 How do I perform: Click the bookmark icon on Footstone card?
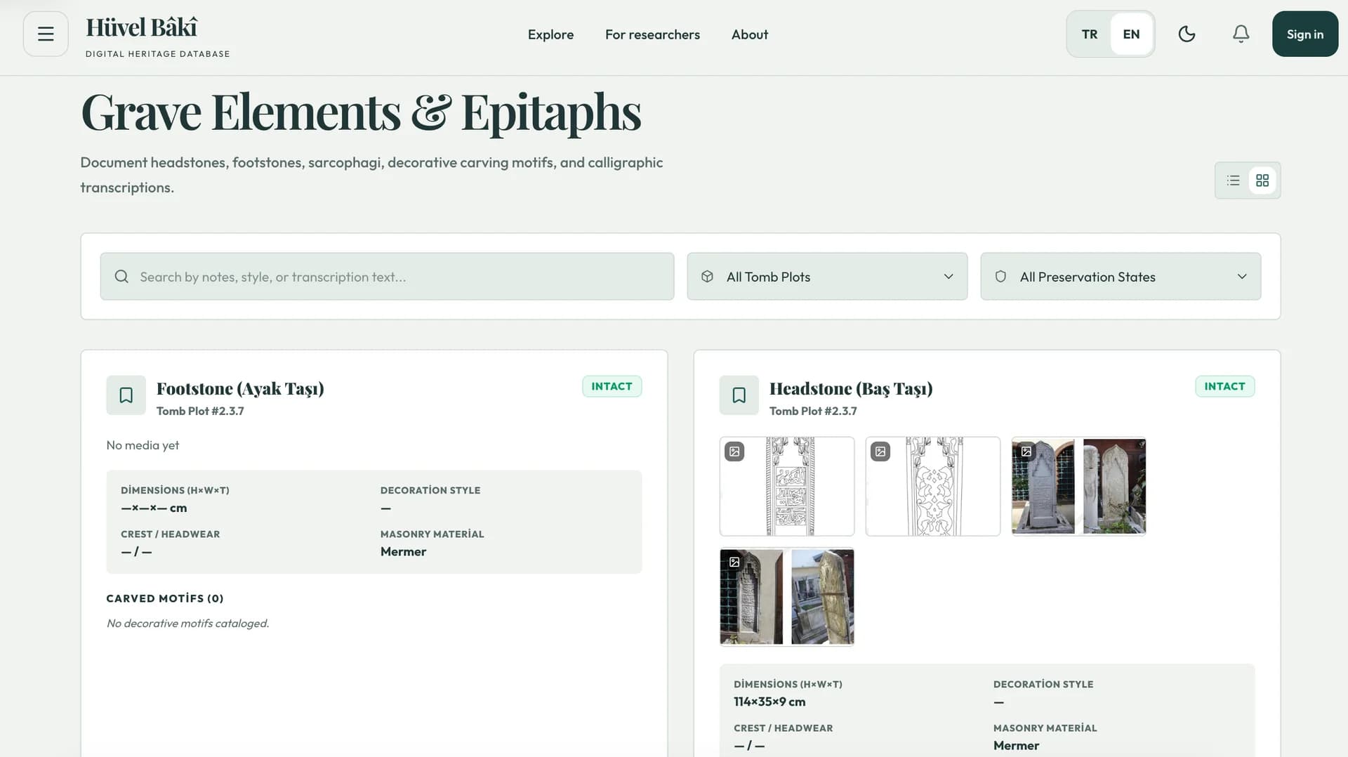click(x=126, y=395)
